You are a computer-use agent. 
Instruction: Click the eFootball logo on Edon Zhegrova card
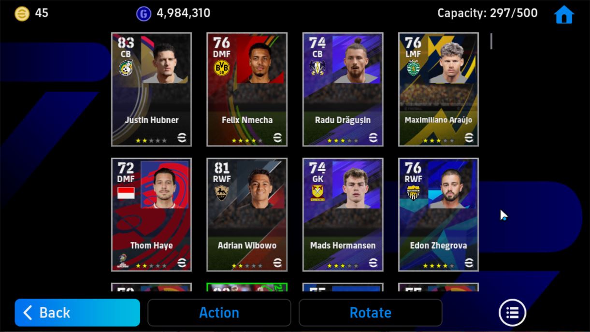pos(469,262)
